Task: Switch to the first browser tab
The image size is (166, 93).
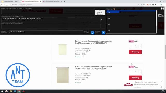Action: 11,2
